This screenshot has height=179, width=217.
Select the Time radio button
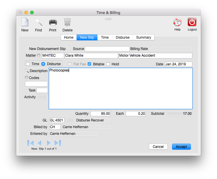(28, 64)
